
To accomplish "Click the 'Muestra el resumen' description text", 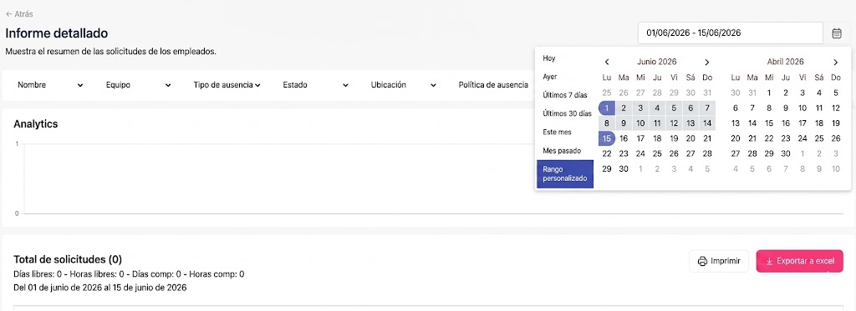I will pyautogui.click(x=111, y=52).
